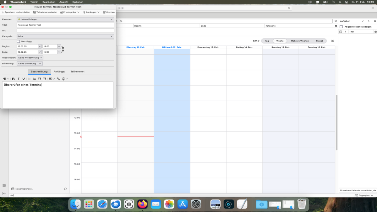377x212 pixels.
Task: Click the insert link icon
Action: tap(58, 79)
